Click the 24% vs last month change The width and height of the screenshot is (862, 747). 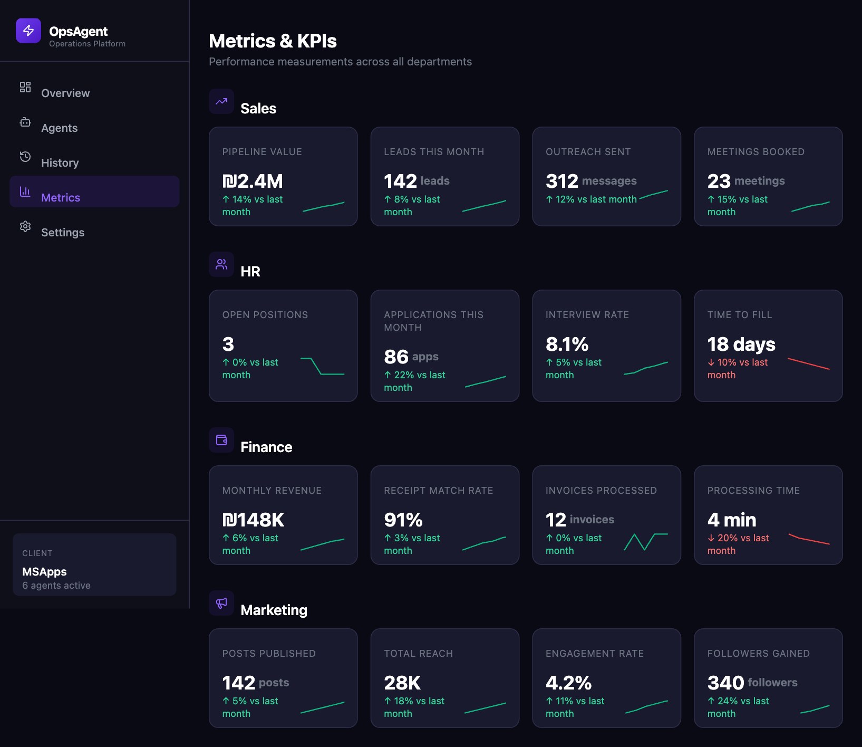point(738,707)
